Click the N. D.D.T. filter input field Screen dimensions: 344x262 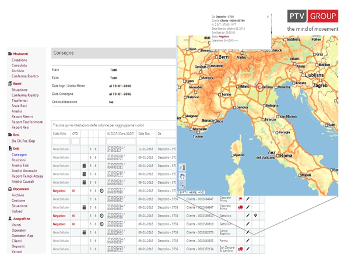[121, 141]
